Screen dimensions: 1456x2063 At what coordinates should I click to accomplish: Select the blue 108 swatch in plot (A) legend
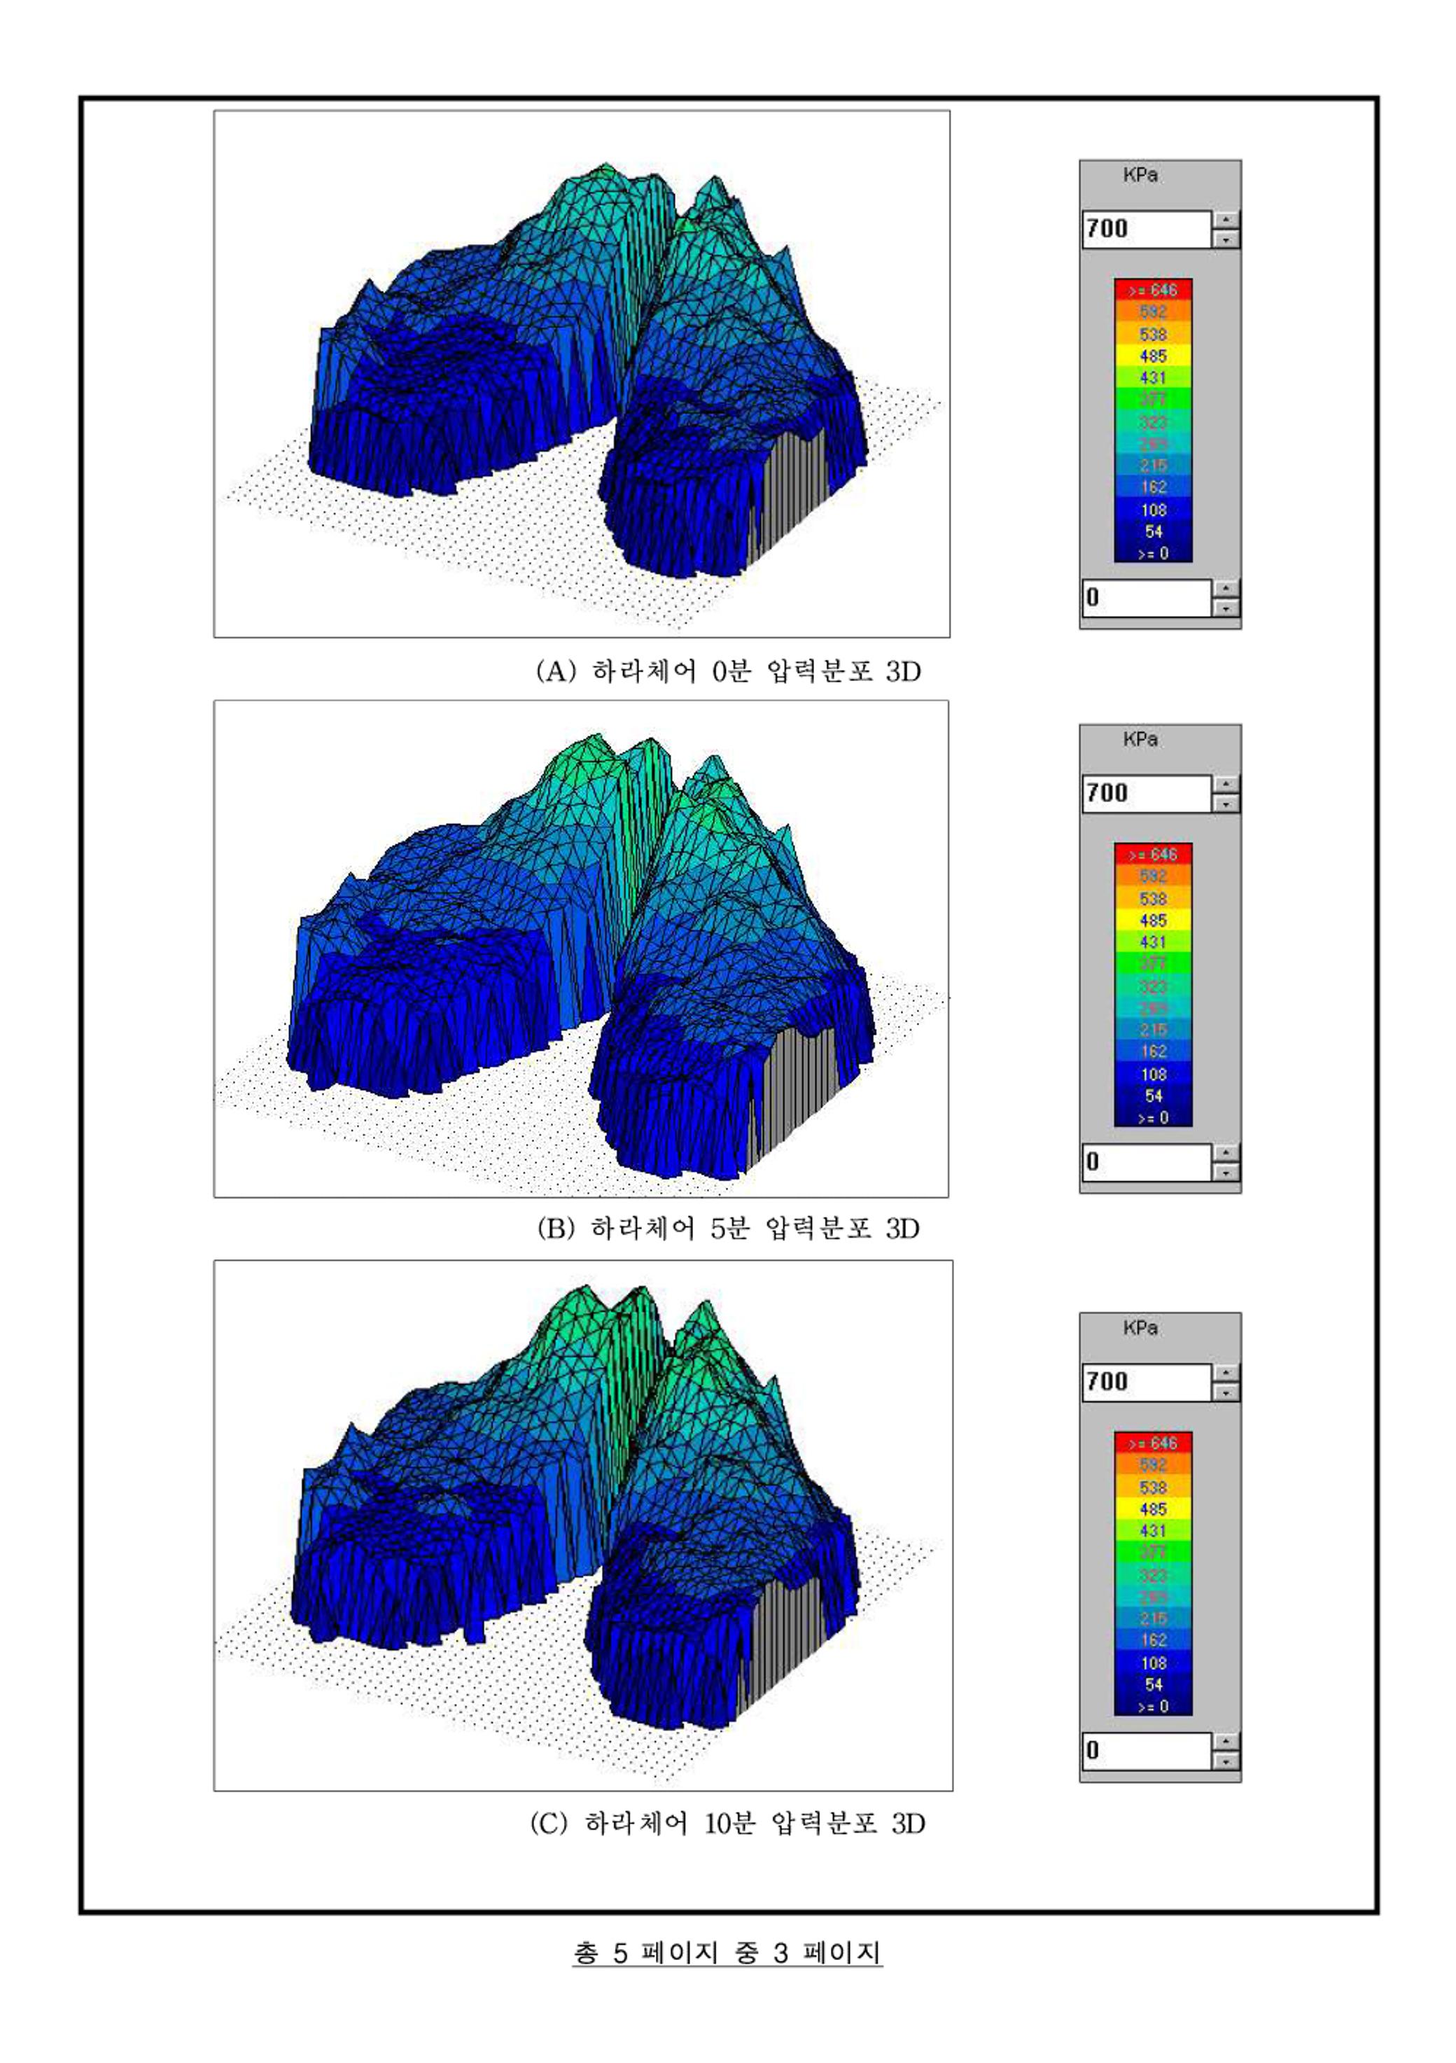[1154, 510]
